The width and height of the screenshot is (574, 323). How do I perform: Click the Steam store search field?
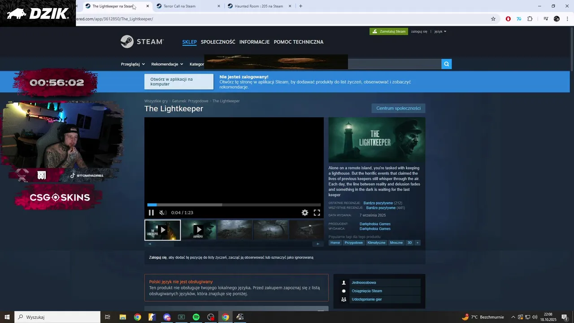[395, 64]
